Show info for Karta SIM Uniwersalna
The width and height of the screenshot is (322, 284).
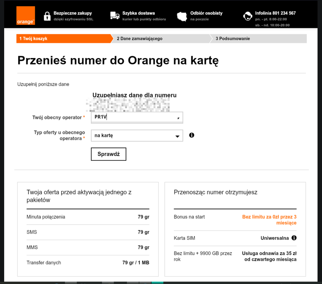(x=294, y=238)
